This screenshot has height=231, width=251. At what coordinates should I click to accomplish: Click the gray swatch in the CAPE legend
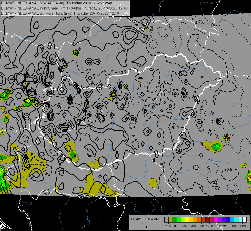pos(166,220)
